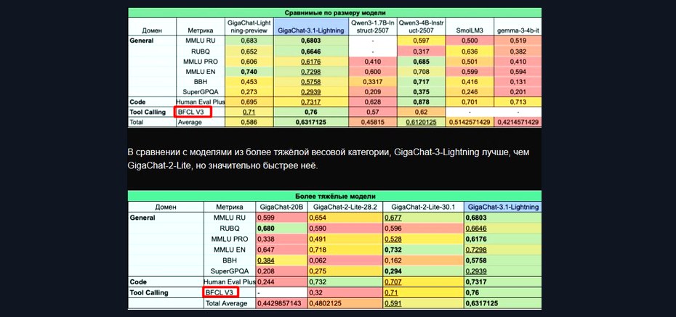Click the average value 0,586
The width and height of the screenshot is (676, 317).
tap(249, 122)
